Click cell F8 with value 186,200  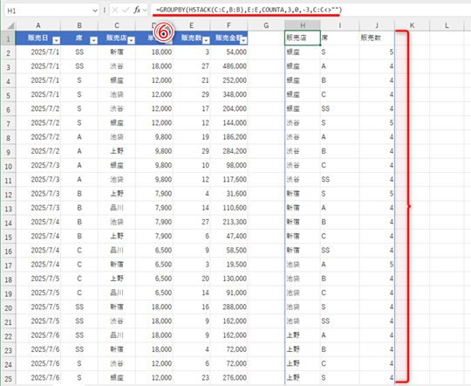coord(229,137)
